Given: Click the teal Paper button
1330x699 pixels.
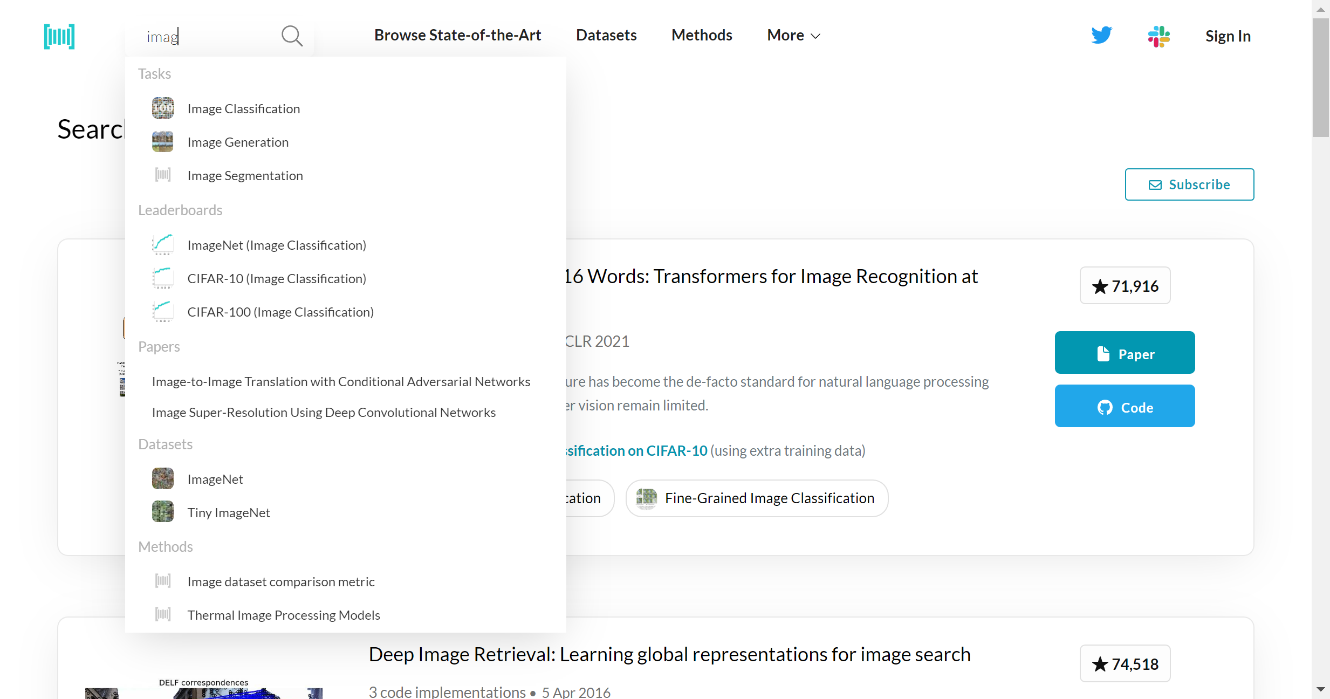Looking at the screenshot, I should click(x=1124, y=353).
